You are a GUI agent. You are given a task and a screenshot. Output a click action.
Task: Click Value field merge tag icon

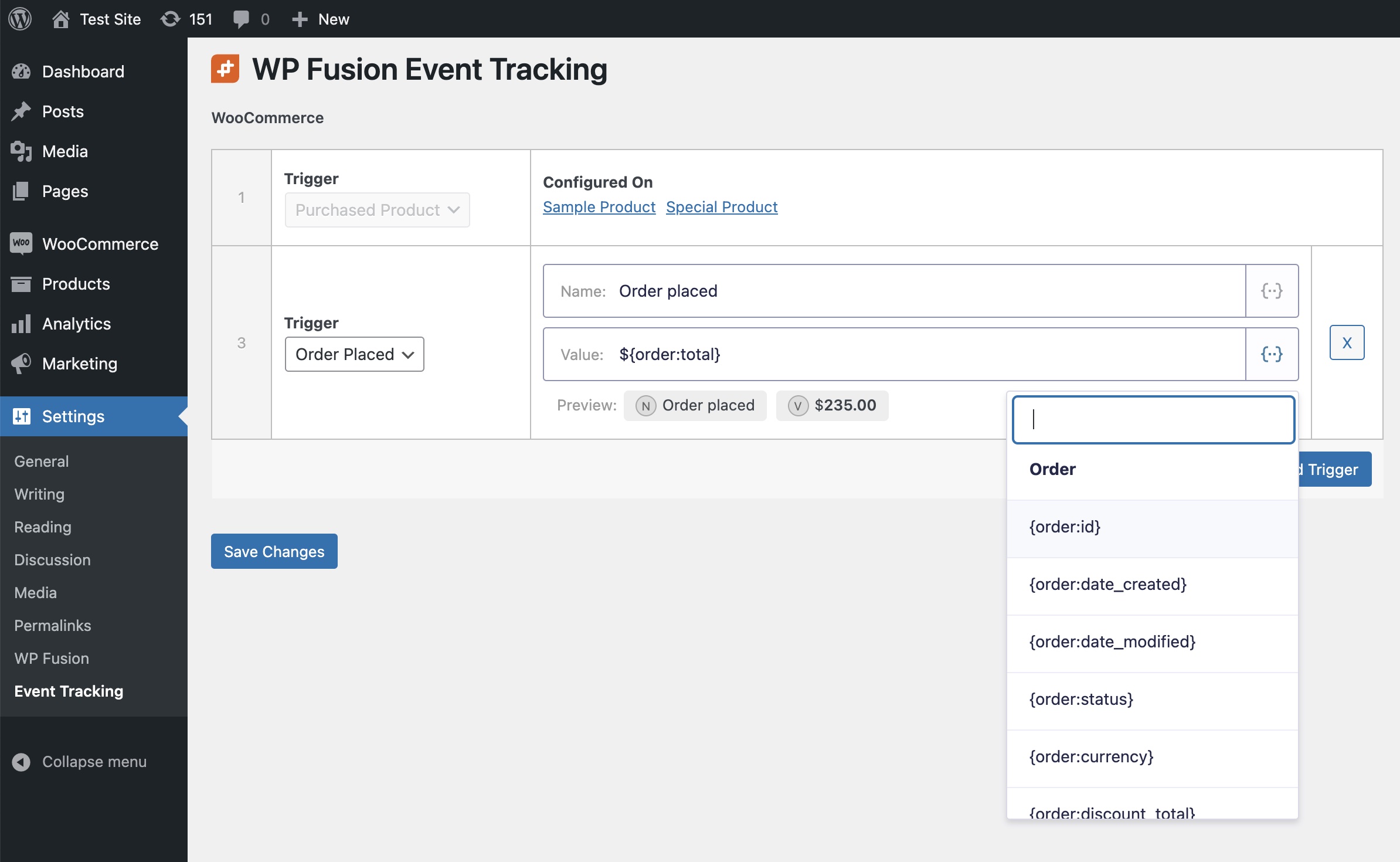pos(1271,354)
